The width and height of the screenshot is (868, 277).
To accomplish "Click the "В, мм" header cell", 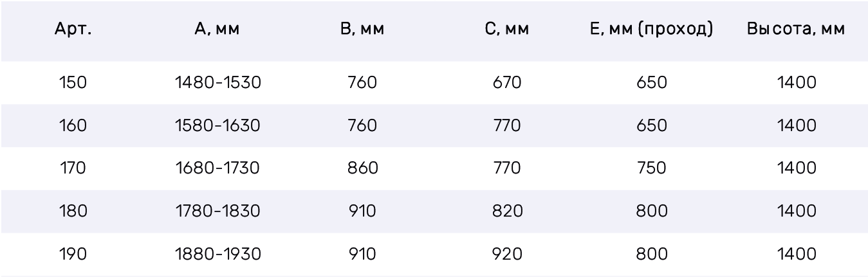I will click(x=362, y=30).
